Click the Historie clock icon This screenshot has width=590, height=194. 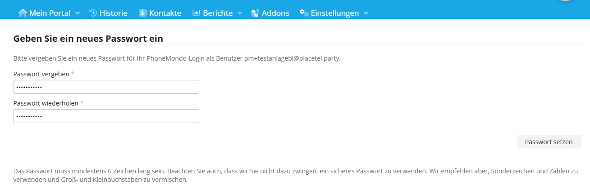93,13
